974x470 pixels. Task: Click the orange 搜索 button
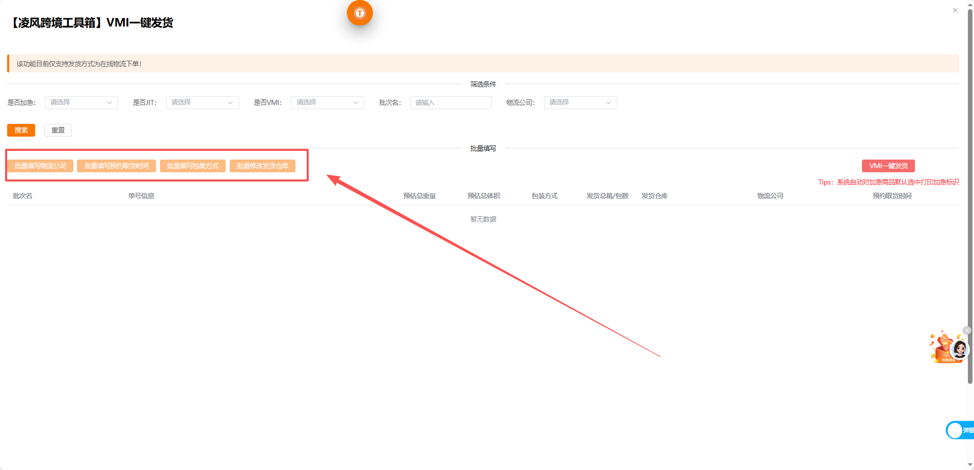(x=21, y=130)
